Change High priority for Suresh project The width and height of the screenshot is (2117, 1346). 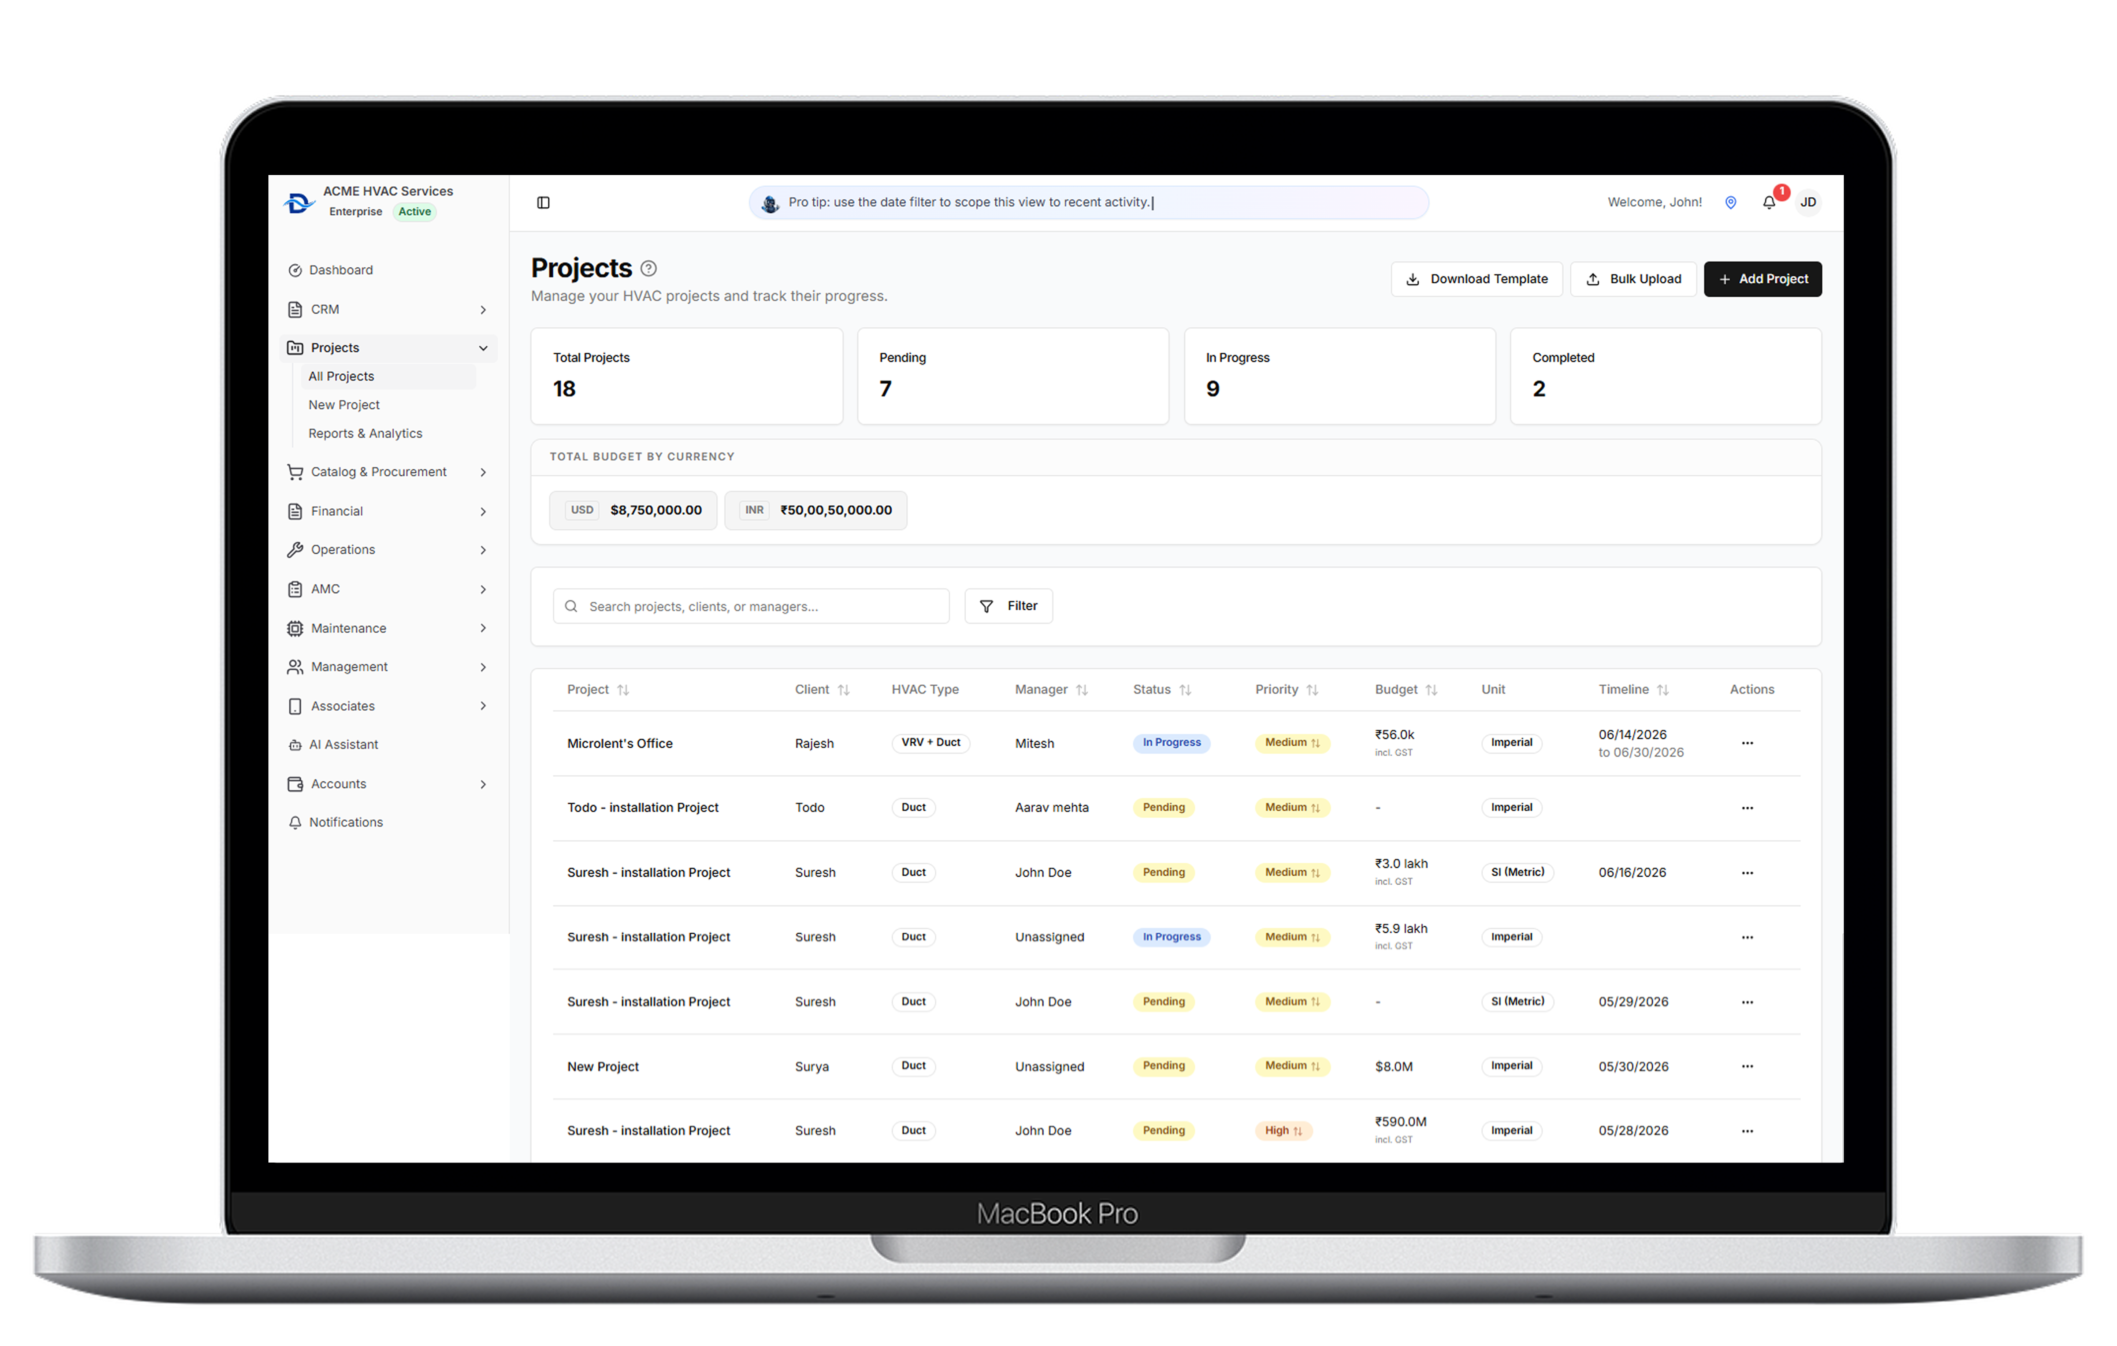(x=1283, y=1131)
